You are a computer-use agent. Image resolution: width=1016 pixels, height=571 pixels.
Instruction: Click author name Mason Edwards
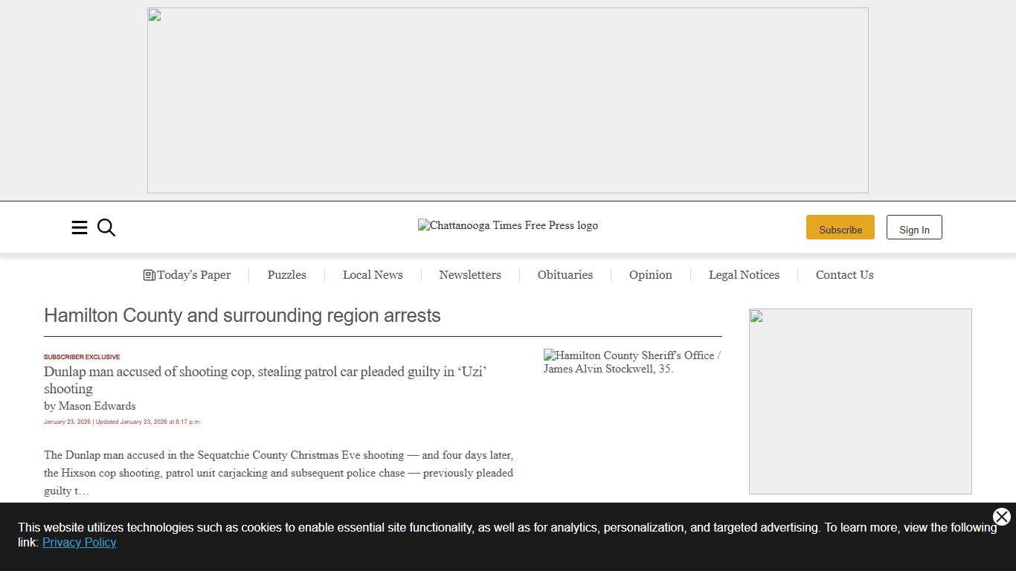pos(97,406)
